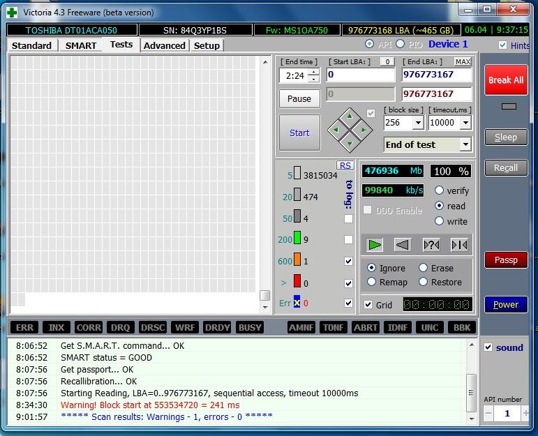
Task: Click the WRF status indicator
Action: click(x=185, y=327)
